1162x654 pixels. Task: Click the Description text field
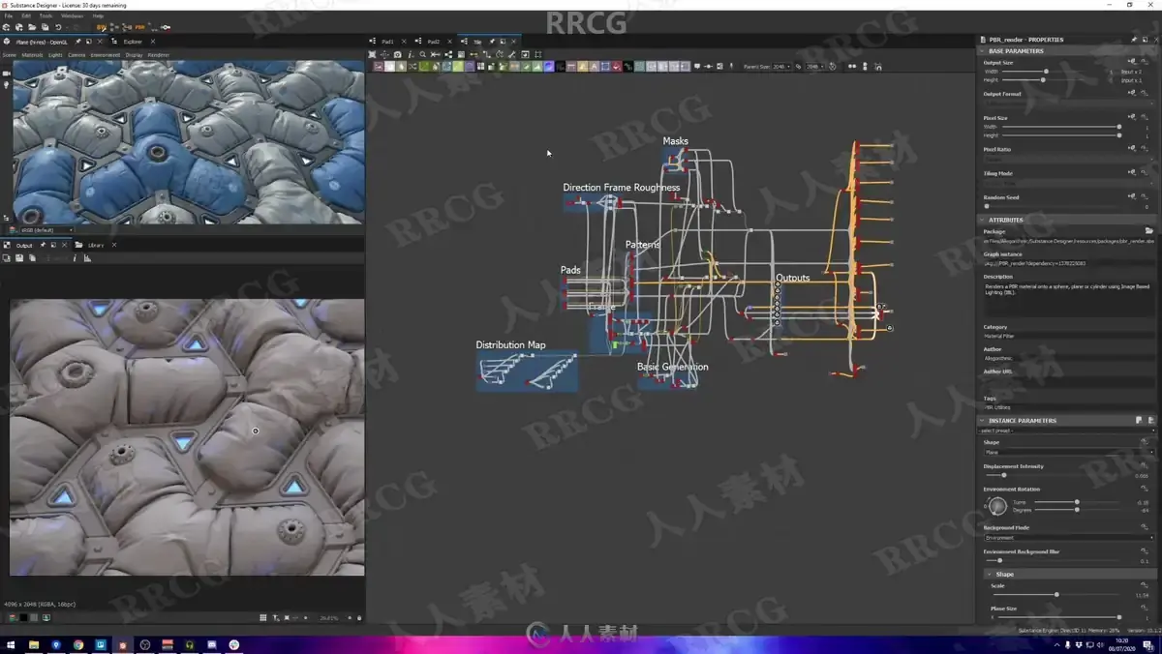[1068, 298]
